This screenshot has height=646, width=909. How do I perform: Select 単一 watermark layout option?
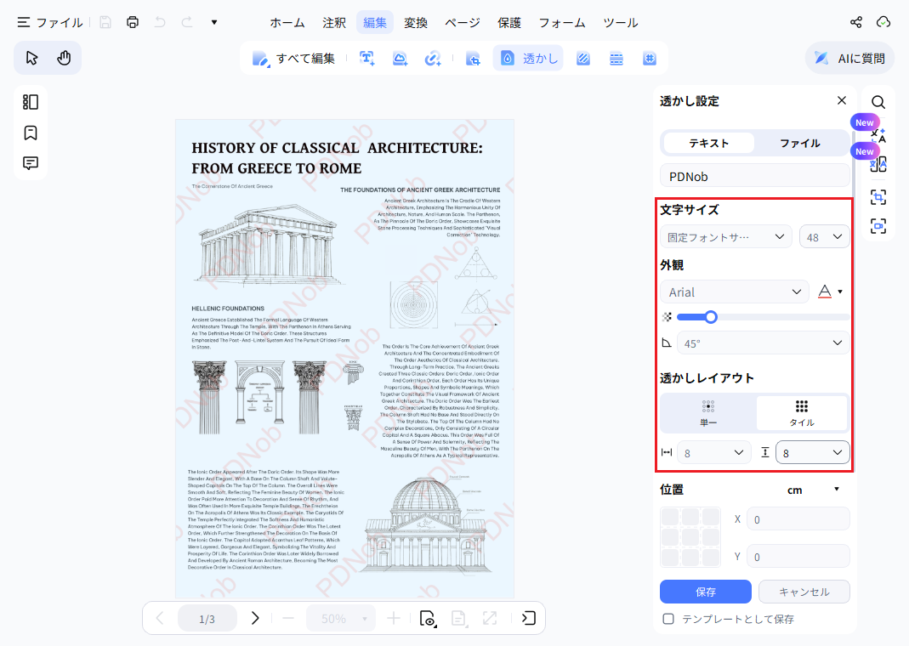click(708, 413)
